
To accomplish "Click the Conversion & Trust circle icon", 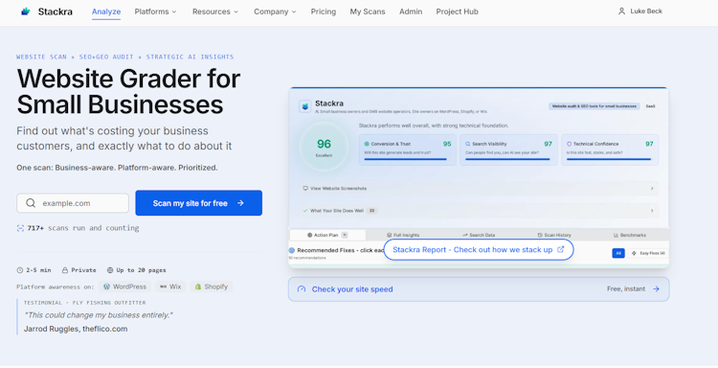I will click(367, 144).
